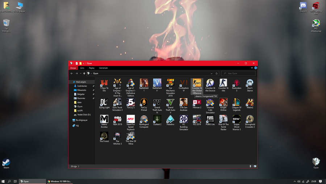Open address bar history dropdown

click(x=212, y=73)
